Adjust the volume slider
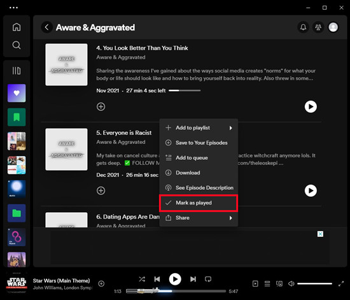The width and height of the screenshot is (350, 300). point(314,283)
